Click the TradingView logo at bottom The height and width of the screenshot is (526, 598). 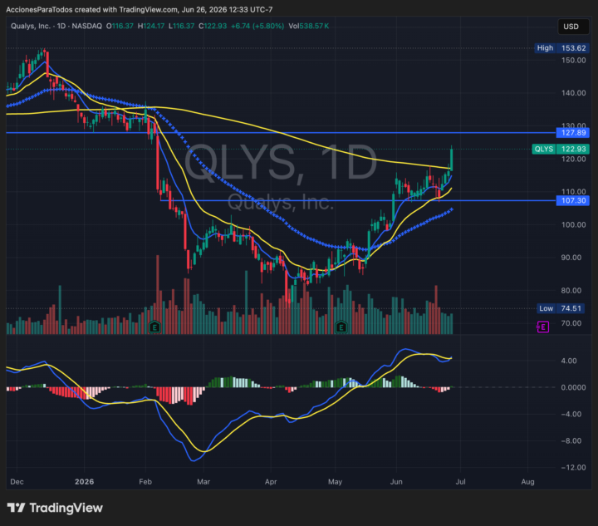click(x=55, y=508)
